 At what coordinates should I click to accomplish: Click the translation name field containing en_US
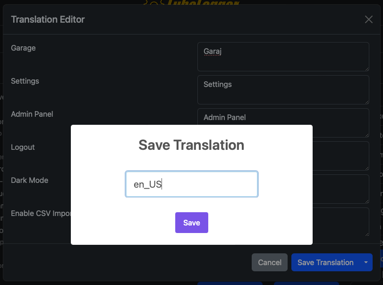click(191, 184)
